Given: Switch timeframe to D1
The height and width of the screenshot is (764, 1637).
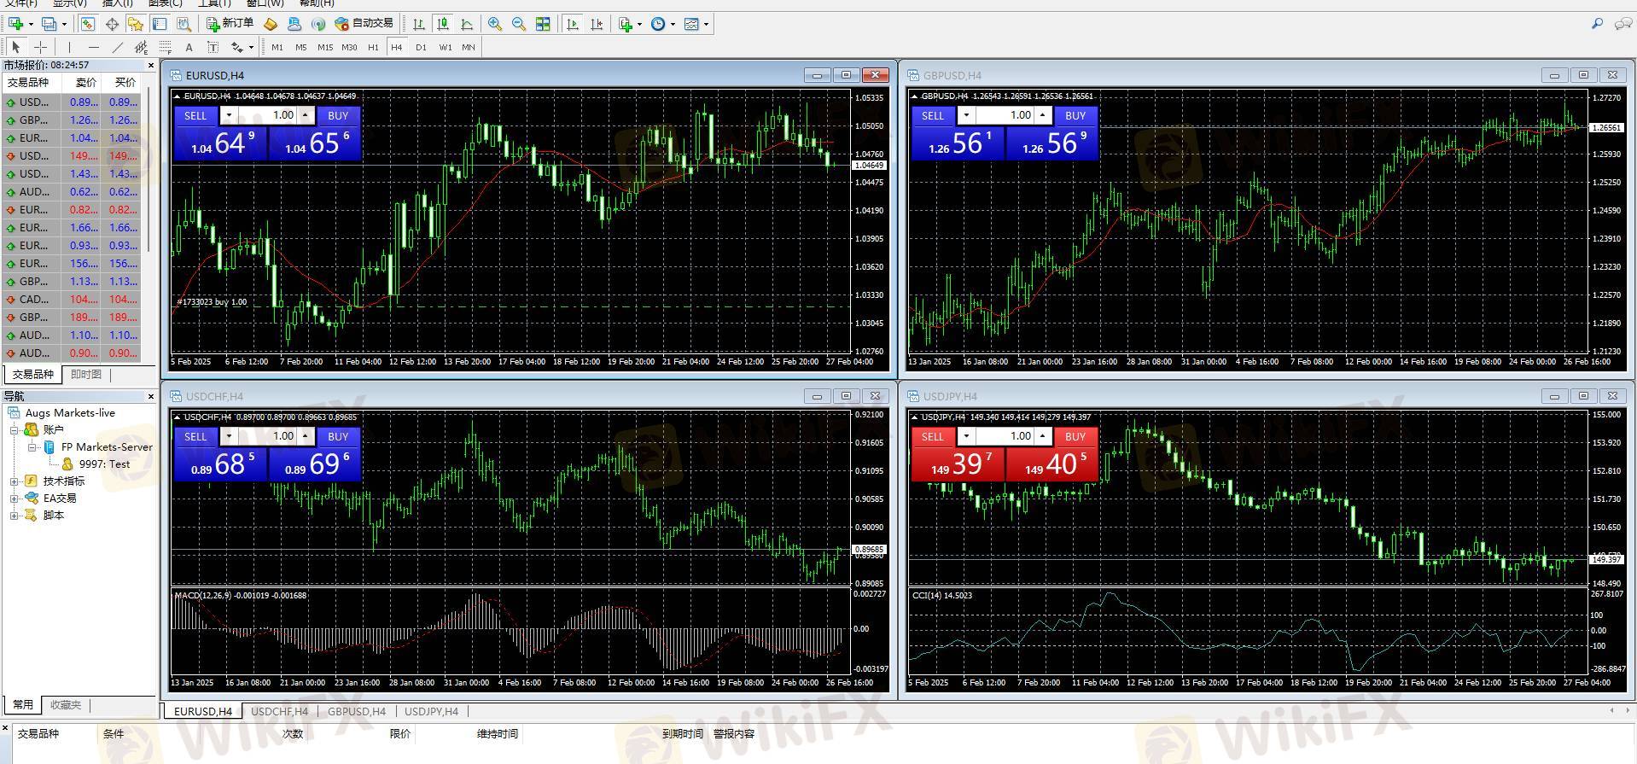Looking at the screenshot, I should (x=421, y=47).
